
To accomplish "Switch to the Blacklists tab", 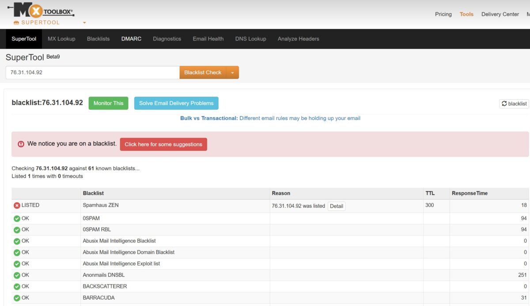I will [x=98, y=39].
